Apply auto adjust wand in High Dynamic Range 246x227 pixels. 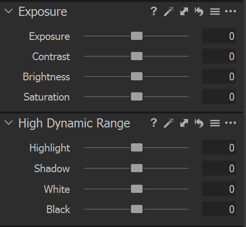coord(168,123)
